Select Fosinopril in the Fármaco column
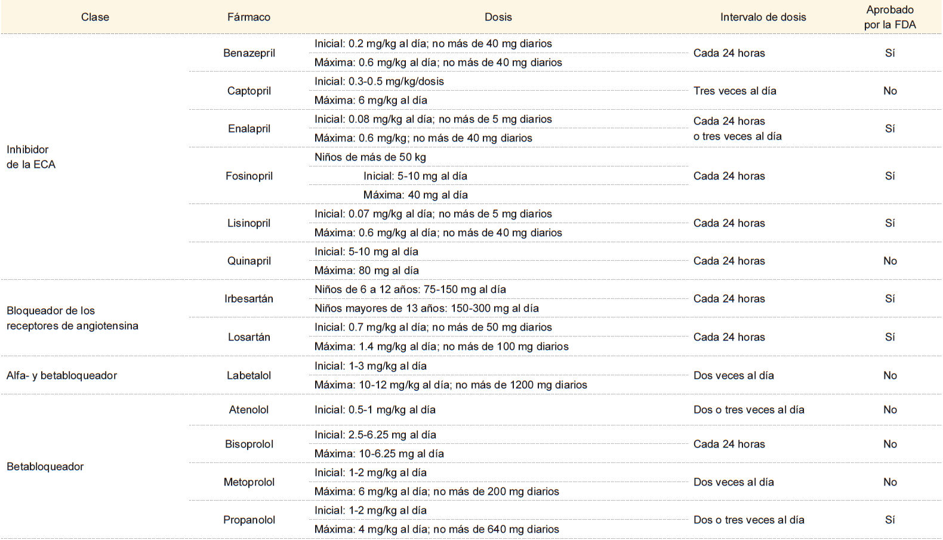Image resolution: width=943 pixels, height=540 pixels. coord(249,176)
